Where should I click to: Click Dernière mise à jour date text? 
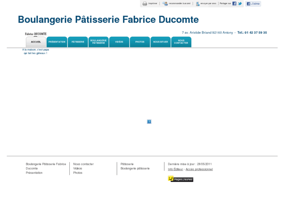pos(190,164)
